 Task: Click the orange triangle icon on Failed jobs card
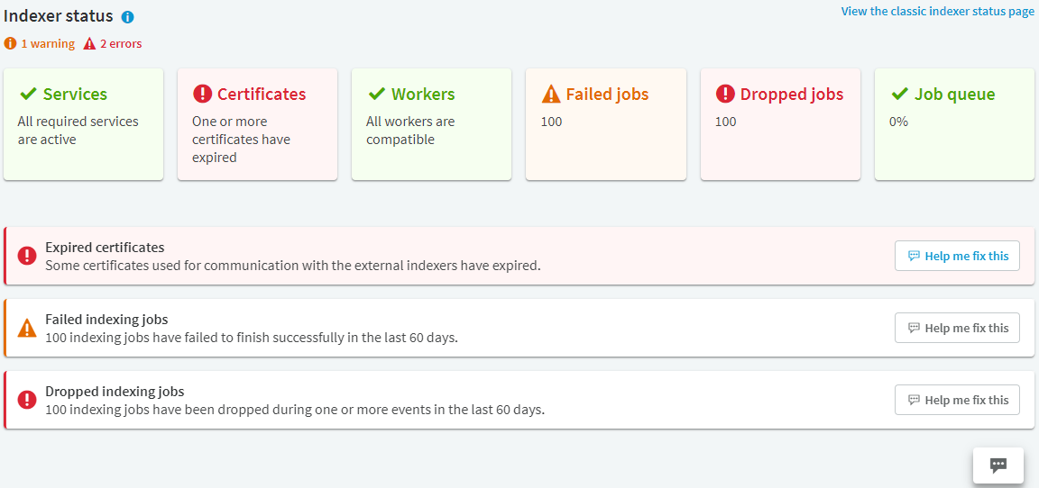[551, 94]
